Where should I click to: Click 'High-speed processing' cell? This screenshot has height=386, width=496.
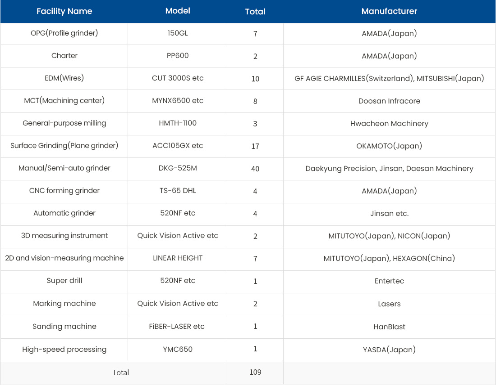click(64, 350)
